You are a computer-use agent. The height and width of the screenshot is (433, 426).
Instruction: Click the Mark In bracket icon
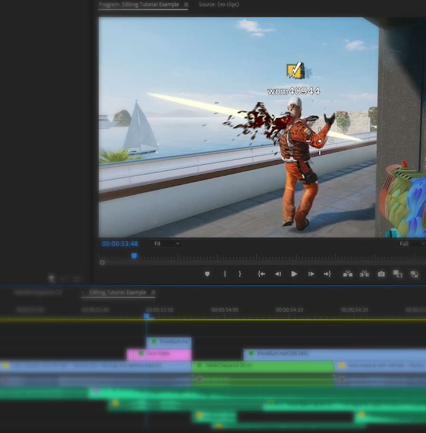[225, 274]
